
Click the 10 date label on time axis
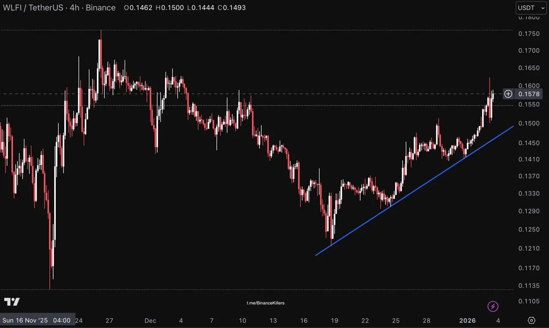pos(242,320)
